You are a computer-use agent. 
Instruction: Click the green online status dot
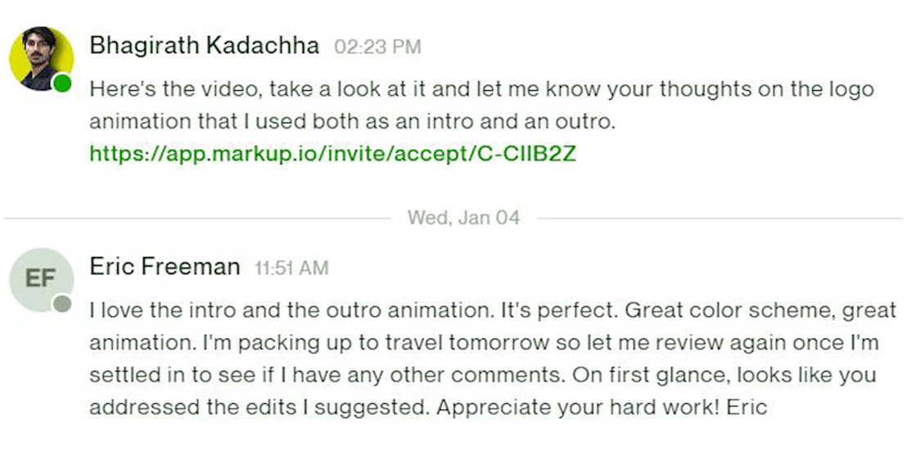(62, 83)
